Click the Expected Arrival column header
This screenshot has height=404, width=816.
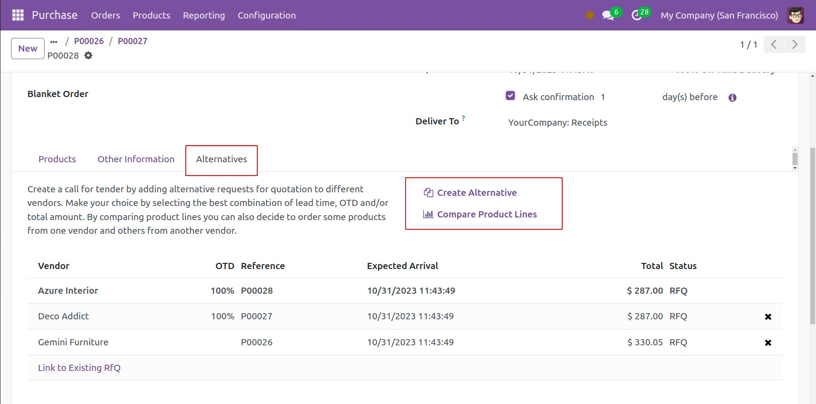pos(402,266)
